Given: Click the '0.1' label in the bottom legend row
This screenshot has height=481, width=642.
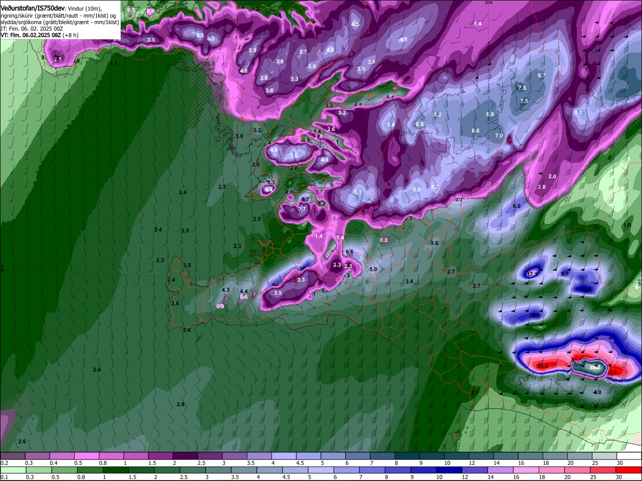Looking at the screenshot, I should pyautogui.click(x=5, y=477).
